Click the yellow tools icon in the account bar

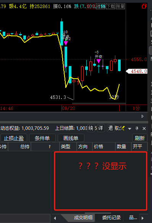point(122,128)
